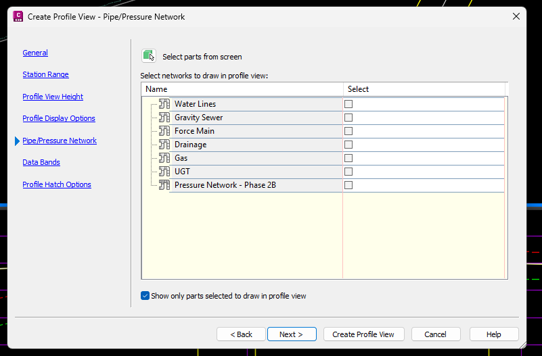Click the Back button
Viewport: 542px width, 356px height.
point(242,334)
